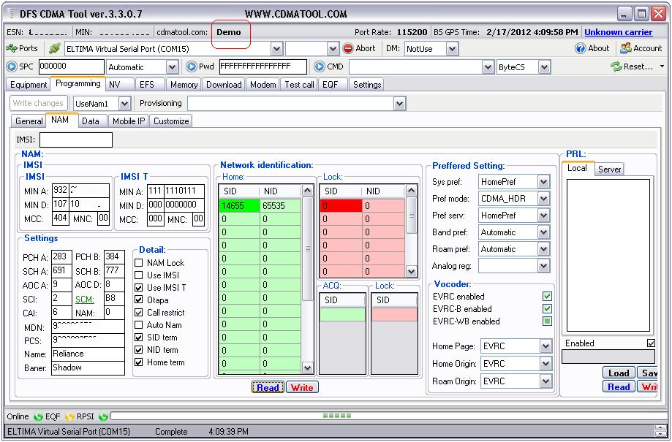Expand the Roam Origin dropdown
Viewport: 672px width, 442px height.
545,381
